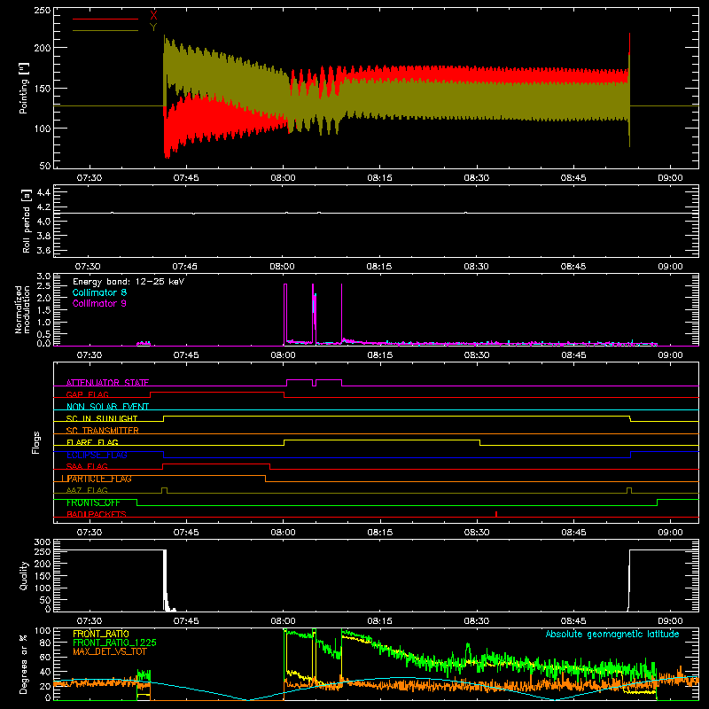The image size is (709, 709).
Task: Click the Flags axis title
Action: point(35,442)
